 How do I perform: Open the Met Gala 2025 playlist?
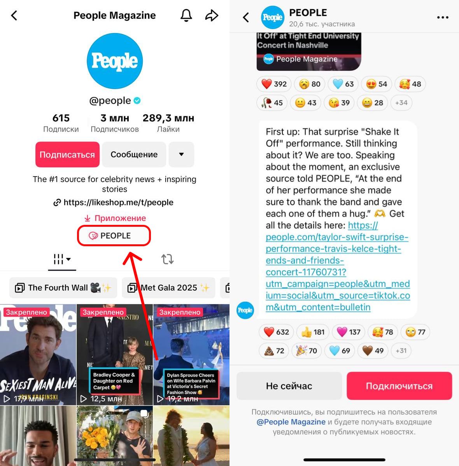(168, 288)
